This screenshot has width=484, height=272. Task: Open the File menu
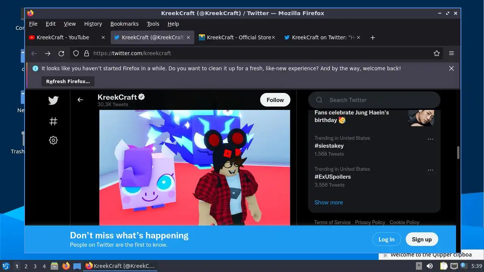(x=33, y=24)
